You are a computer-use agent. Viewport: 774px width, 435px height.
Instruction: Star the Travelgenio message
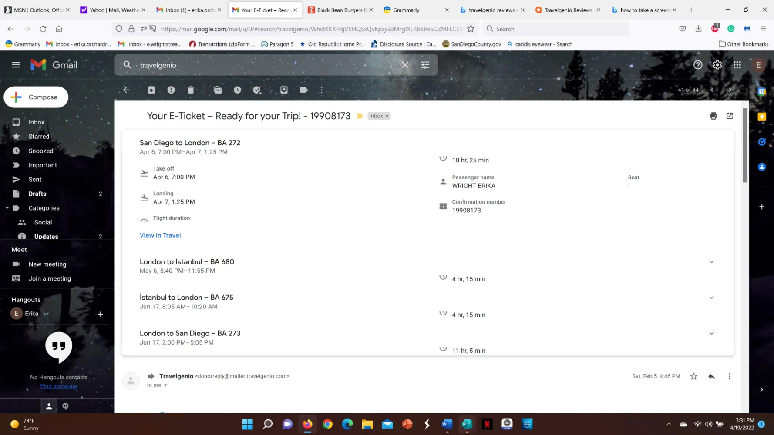[693, 376]
